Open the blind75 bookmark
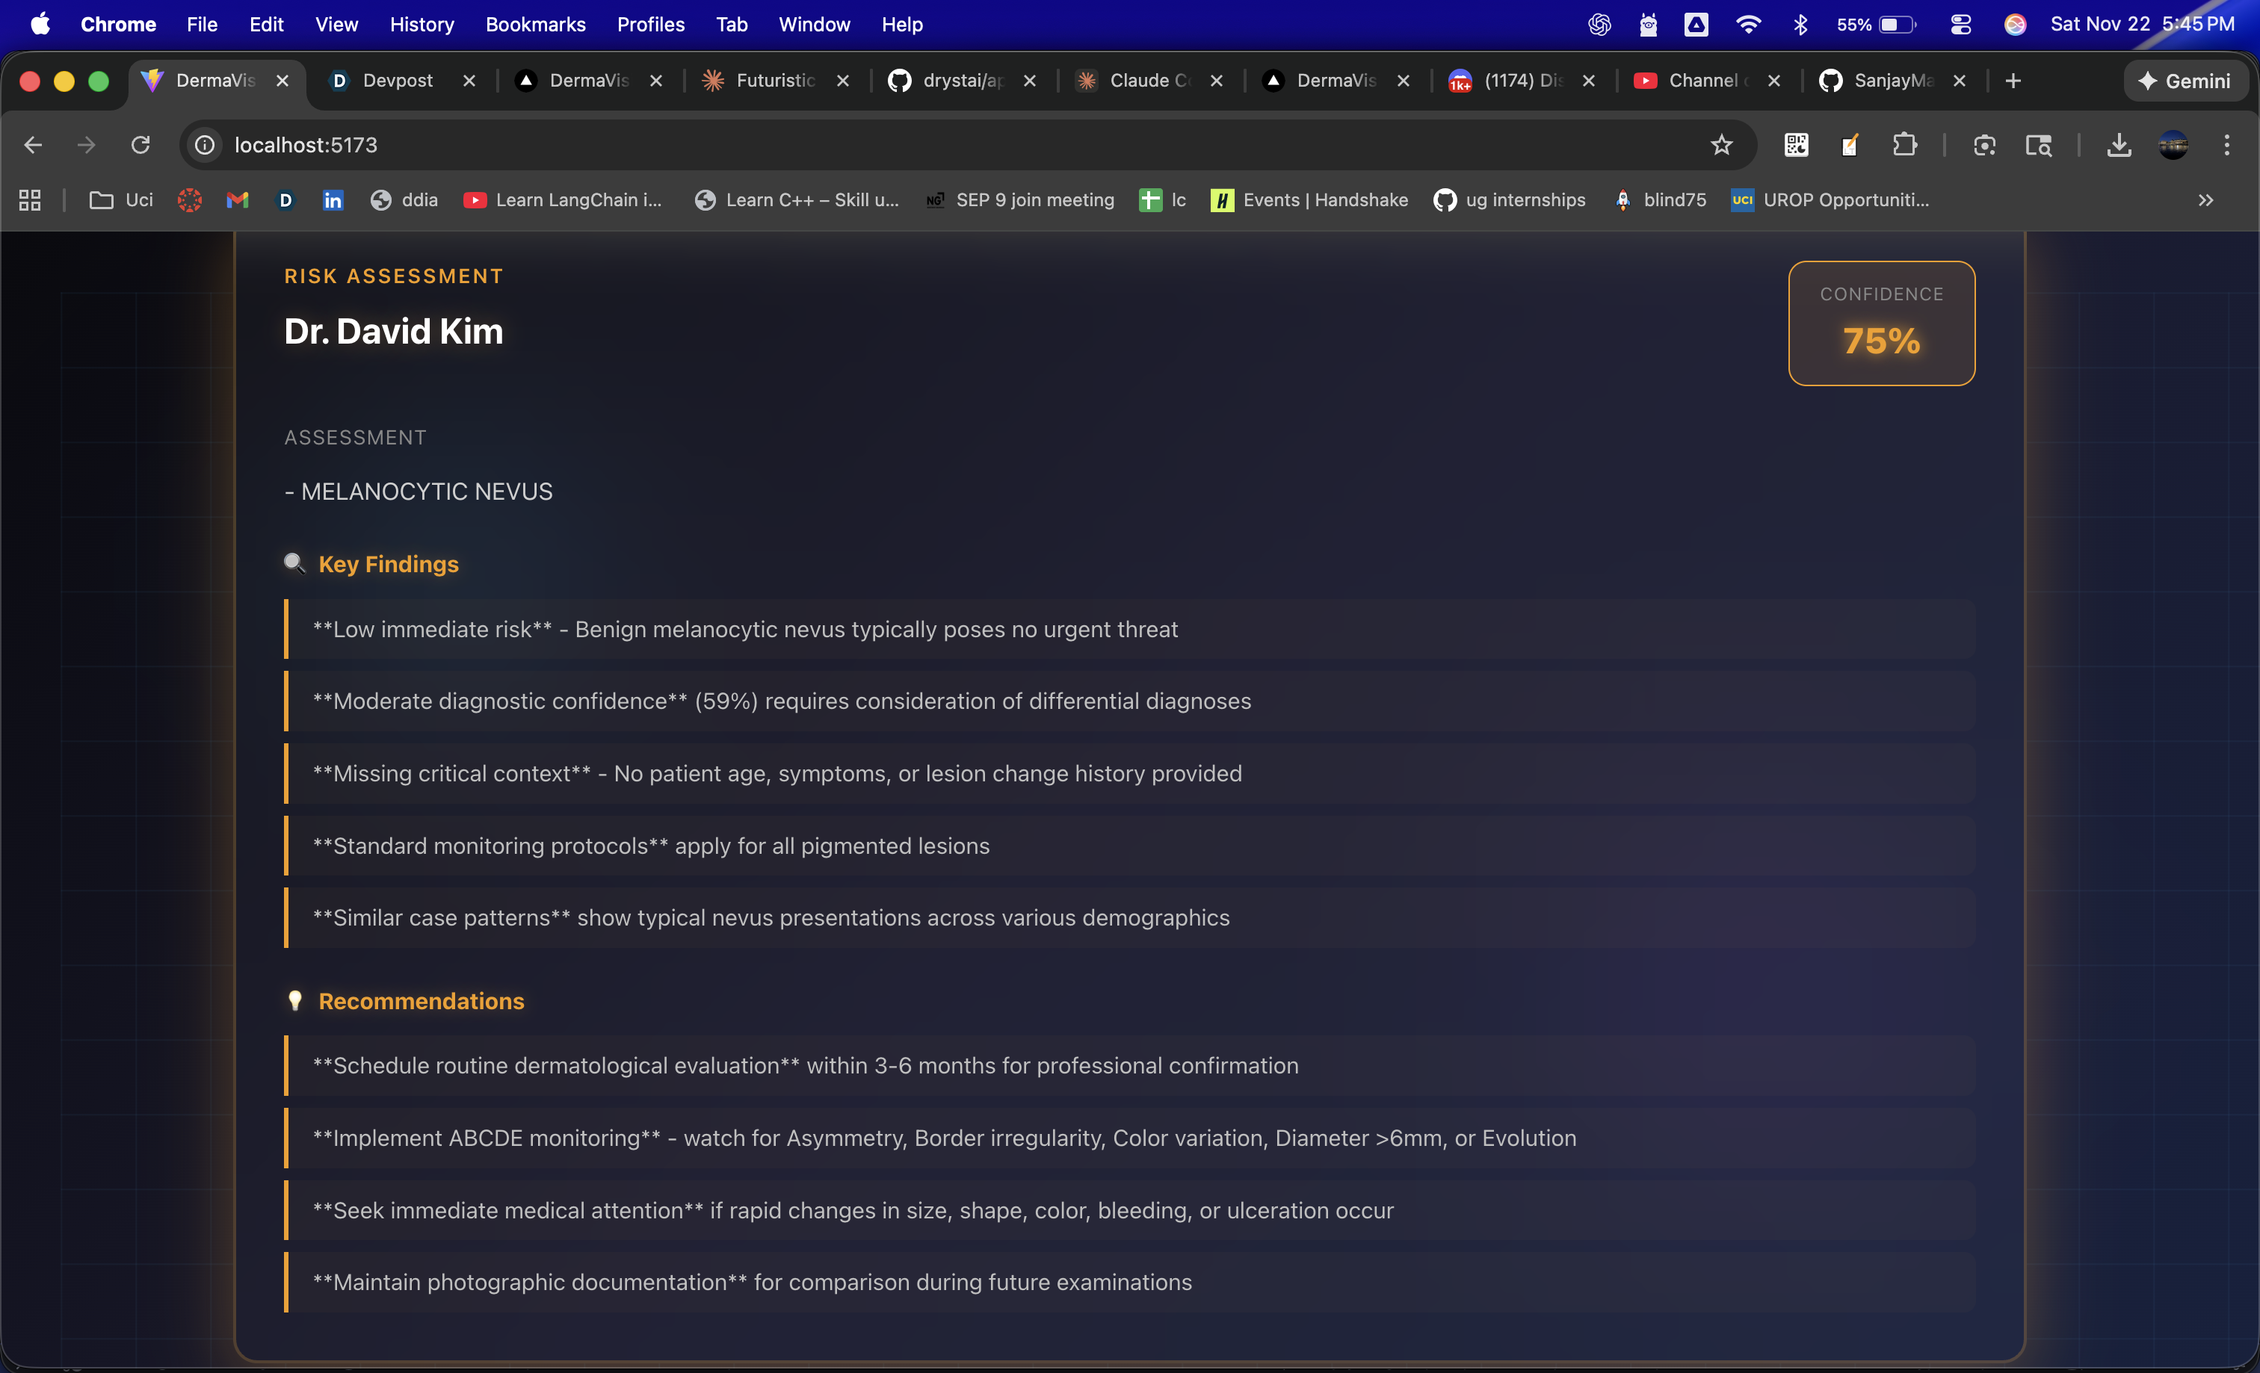This screenshot has height=1373, width=2260. [x=1661, y=199]
